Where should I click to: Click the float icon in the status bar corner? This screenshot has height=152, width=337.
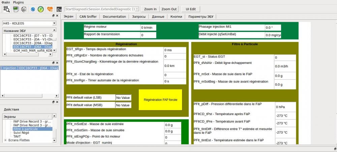click(x=335, y=149)
